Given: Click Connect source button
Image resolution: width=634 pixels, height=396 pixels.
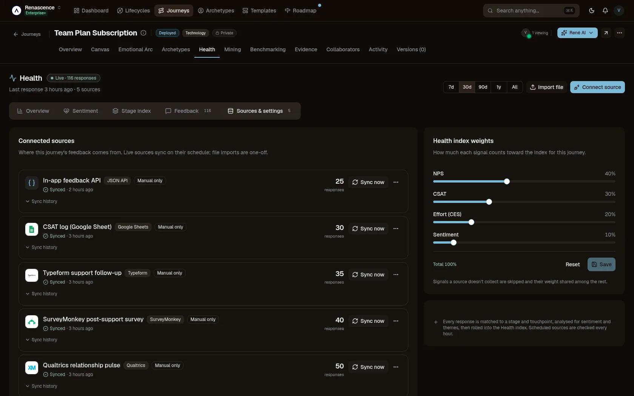Looking at the screenshot, I should click(x=597, y=87).
